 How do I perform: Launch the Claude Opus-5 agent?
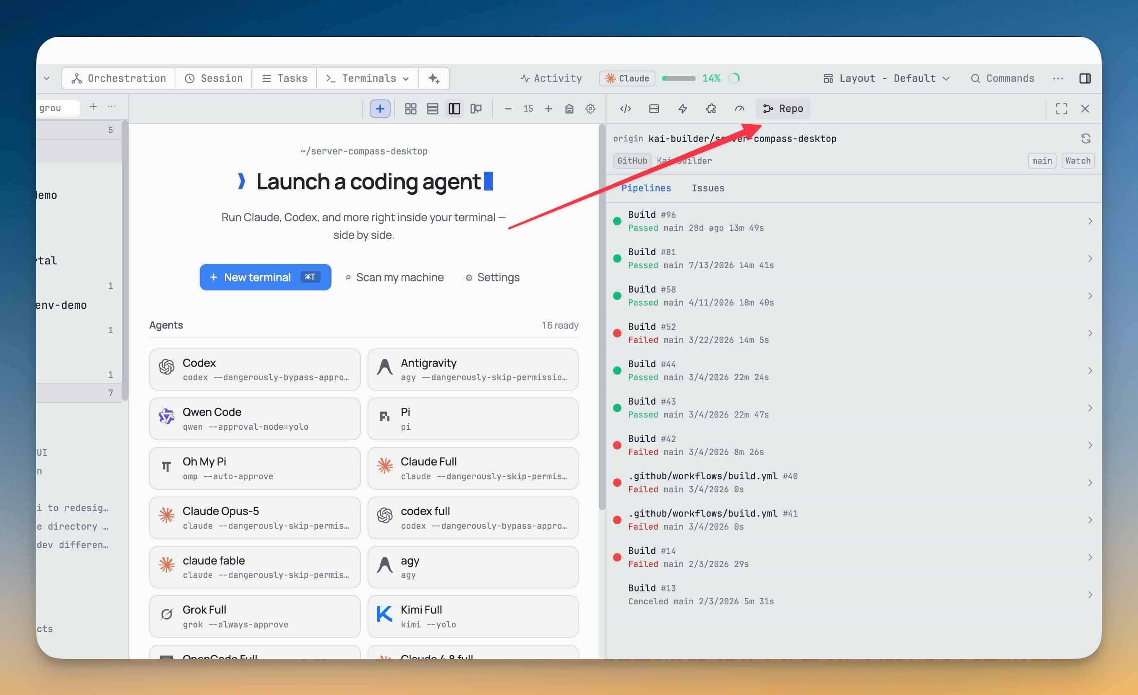coord(254,517)
